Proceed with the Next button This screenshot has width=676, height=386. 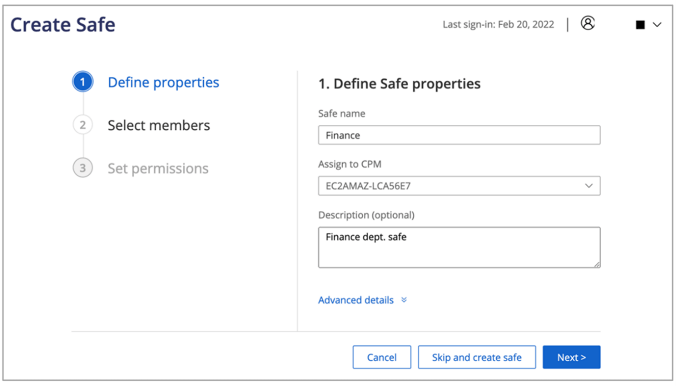click(x=571, y=357)
